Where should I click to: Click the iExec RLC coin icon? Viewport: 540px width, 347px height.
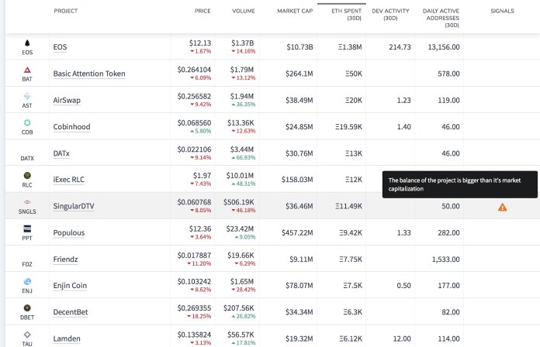point(27,175)
